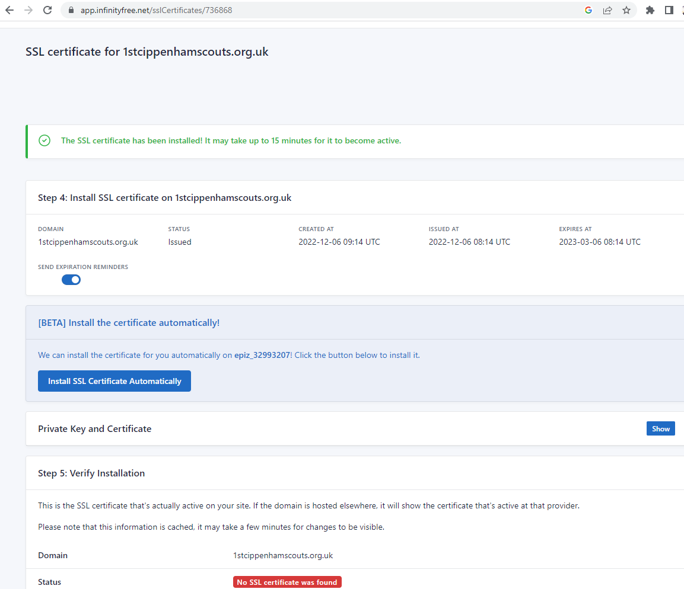The width and height of the screenshot is (684, 589).
Task: Click the BETA install automatically heading
Action: (x=129, y=323)
